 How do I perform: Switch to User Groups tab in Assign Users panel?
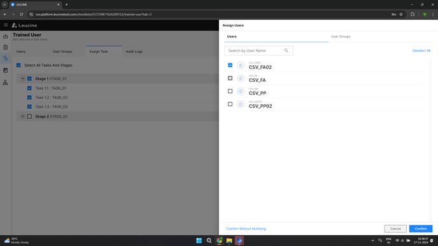pyautogui.click(x=341, y=36)
